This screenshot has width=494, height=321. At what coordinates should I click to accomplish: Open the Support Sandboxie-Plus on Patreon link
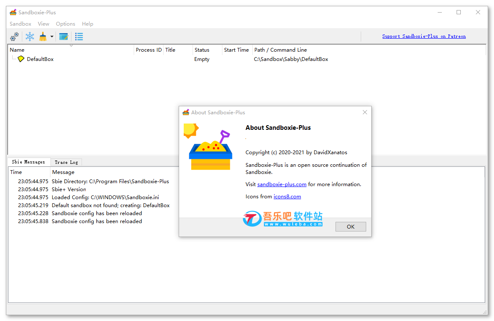click(x=424, y=36)
